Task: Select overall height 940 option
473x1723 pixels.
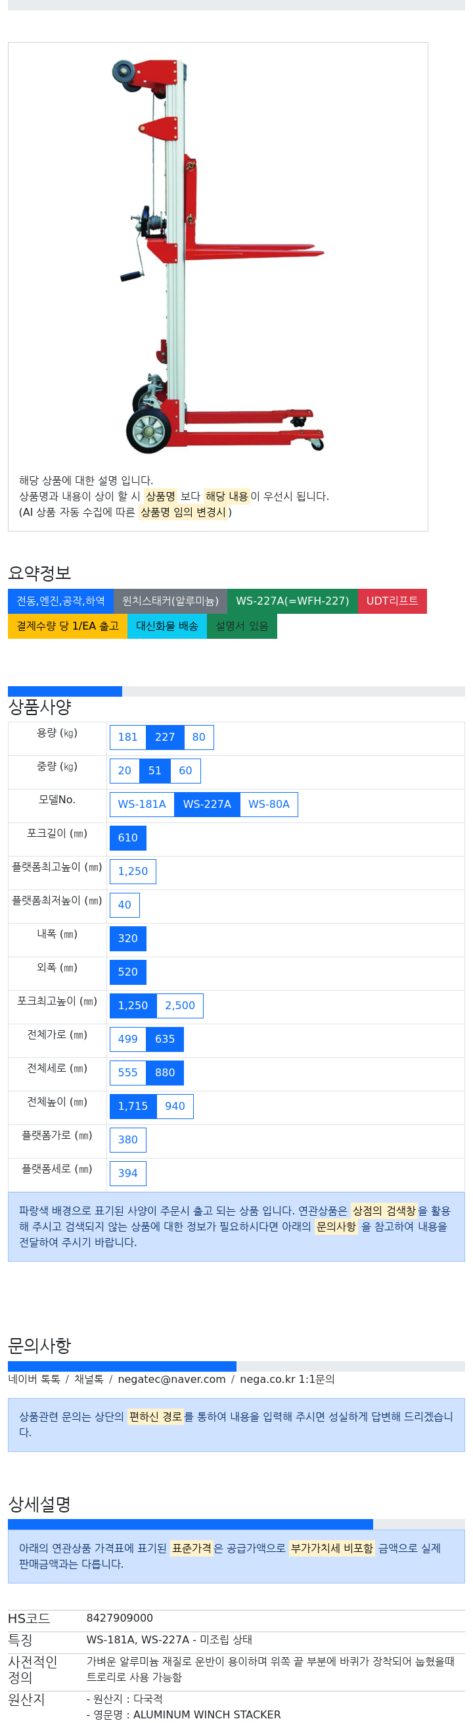Action: click(x=175, y=1106)
